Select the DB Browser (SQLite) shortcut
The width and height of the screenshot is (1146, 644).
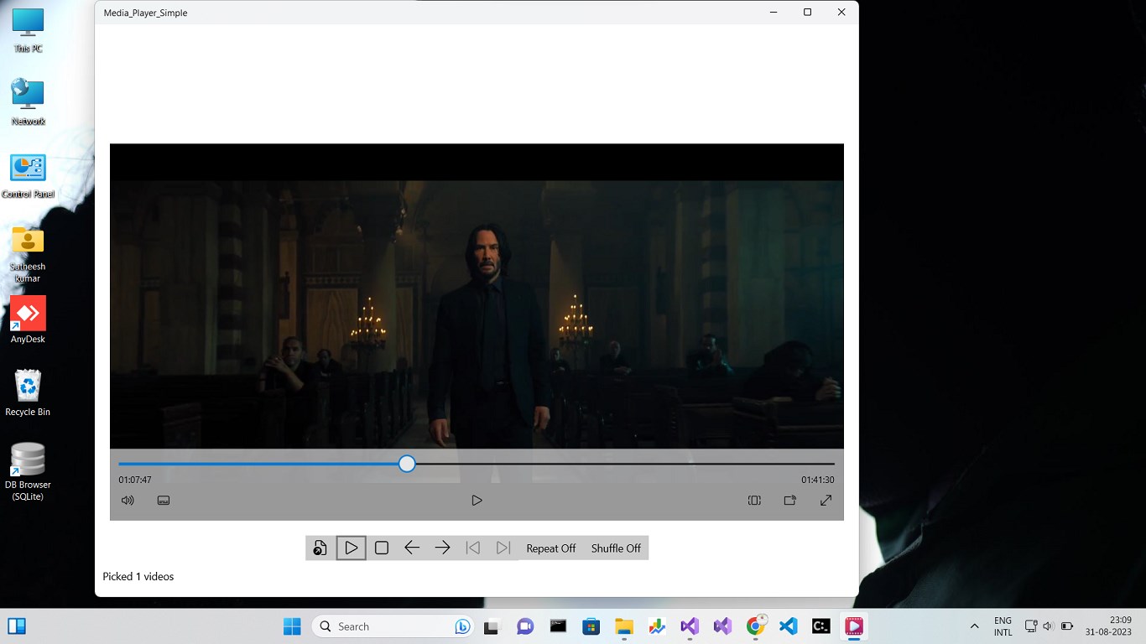coord(28,471)
